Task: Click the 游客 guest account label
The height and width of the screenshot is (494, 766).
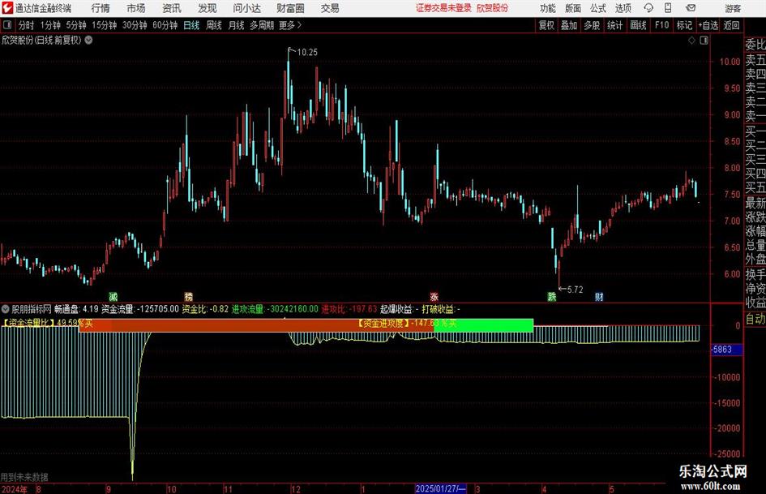Action: 732,8
